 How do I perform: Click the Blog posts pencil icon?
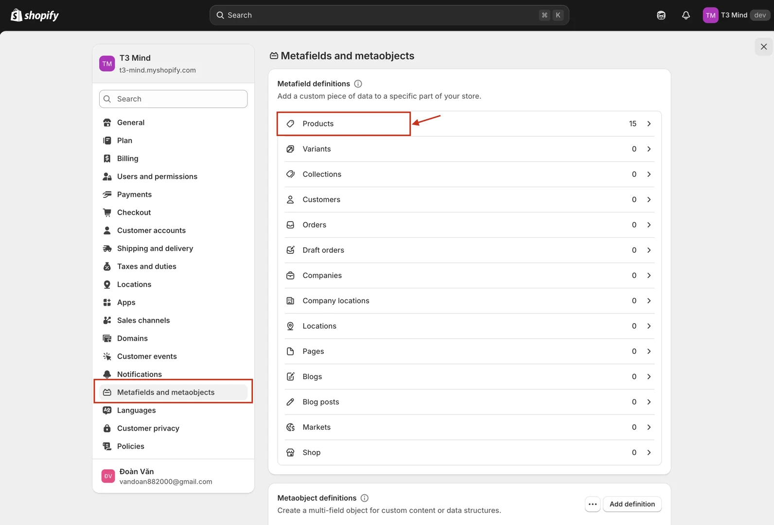click(290, 402)
